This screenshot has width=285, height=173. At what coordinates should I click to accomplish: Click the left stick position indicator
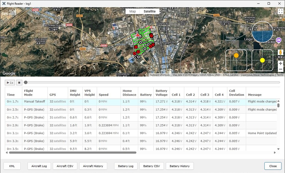pos(236,60)
